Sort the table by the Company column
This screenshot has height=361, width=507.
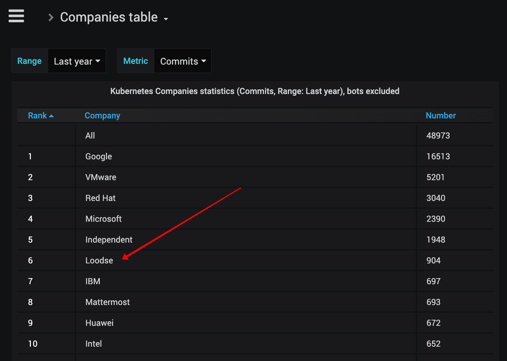point(102,115)
